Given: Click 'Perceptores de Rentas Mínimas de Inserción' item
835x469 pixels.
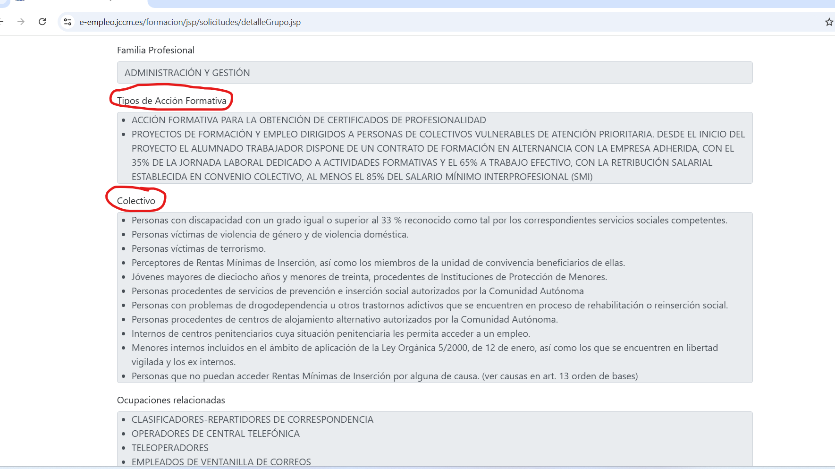Looking at the screenshot, I should 378,263.
